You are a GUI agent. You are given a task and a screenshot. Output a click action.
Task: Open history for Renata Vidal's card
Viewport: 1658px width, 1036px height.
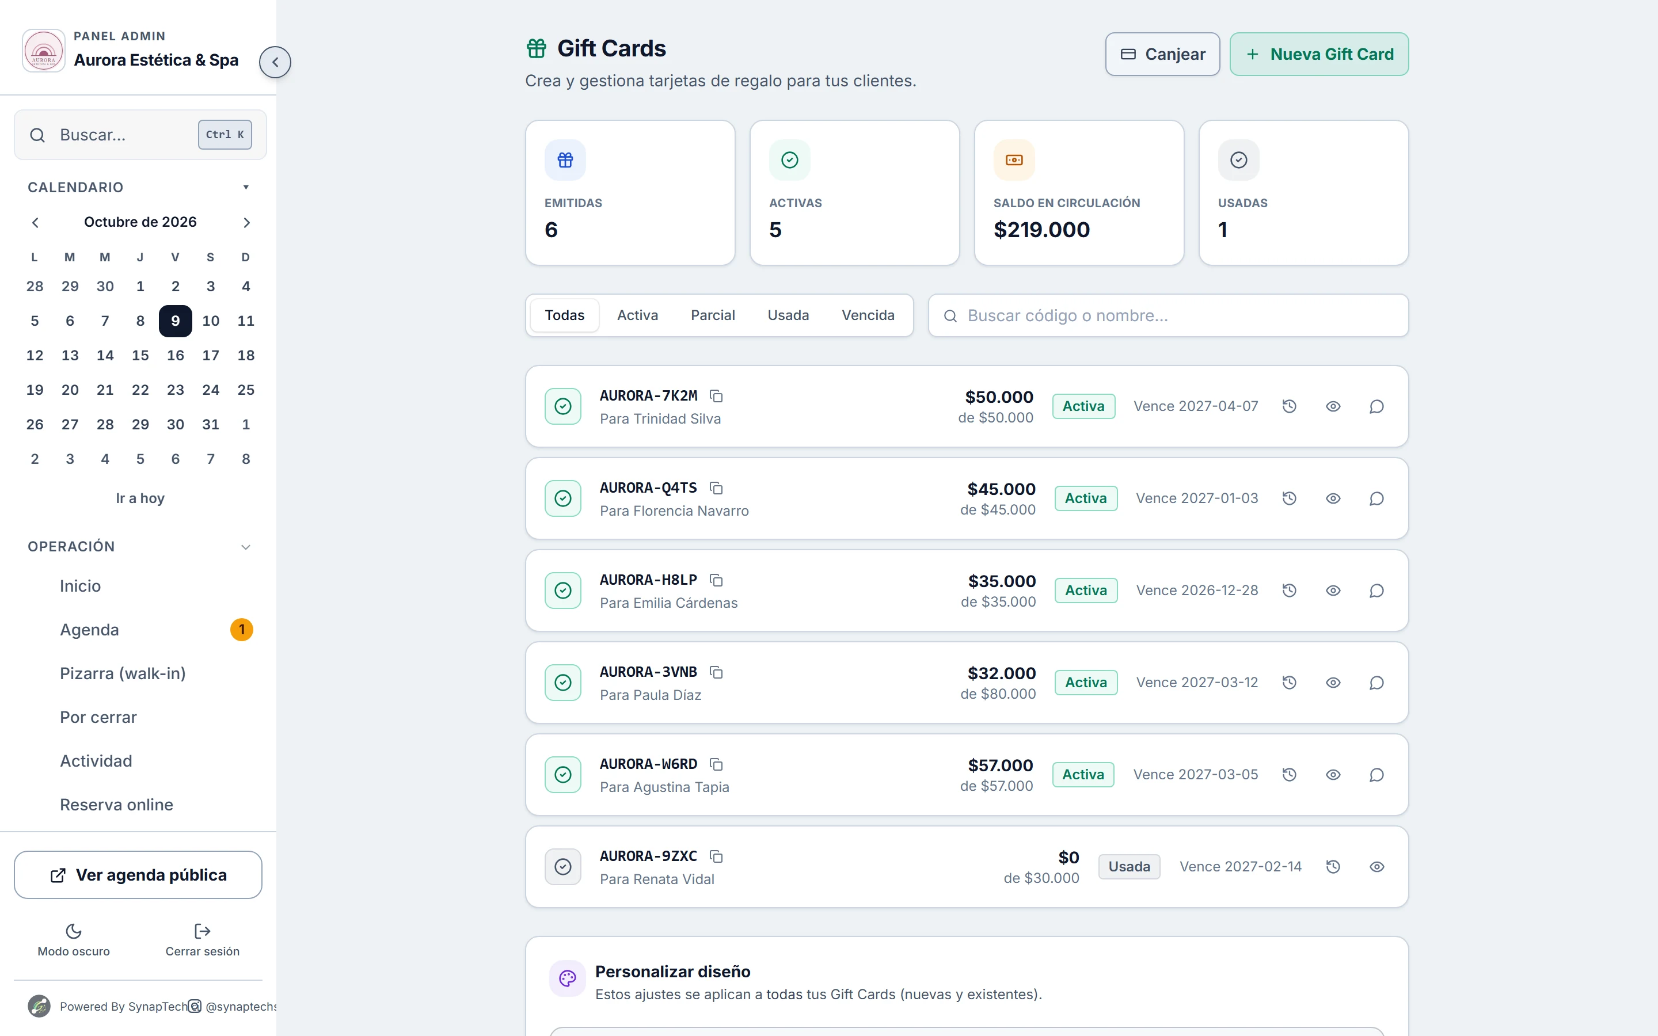[x=1333, y=867]
